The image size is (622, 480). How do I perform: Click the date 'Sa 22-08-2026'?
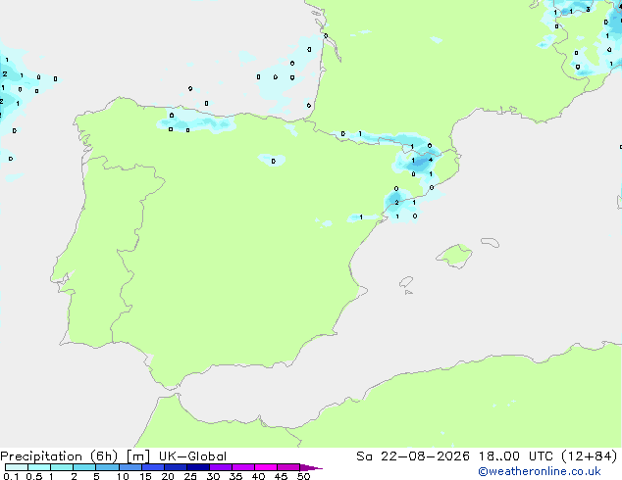coord(413,456)
